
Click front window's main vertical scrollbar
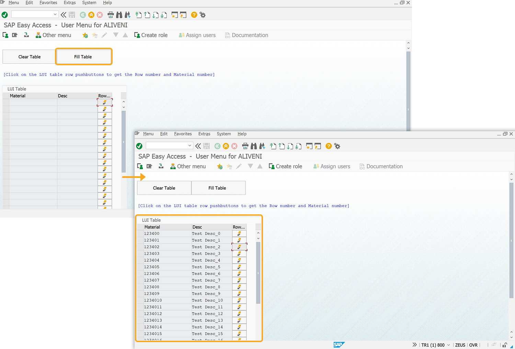[x=511, y=240]
